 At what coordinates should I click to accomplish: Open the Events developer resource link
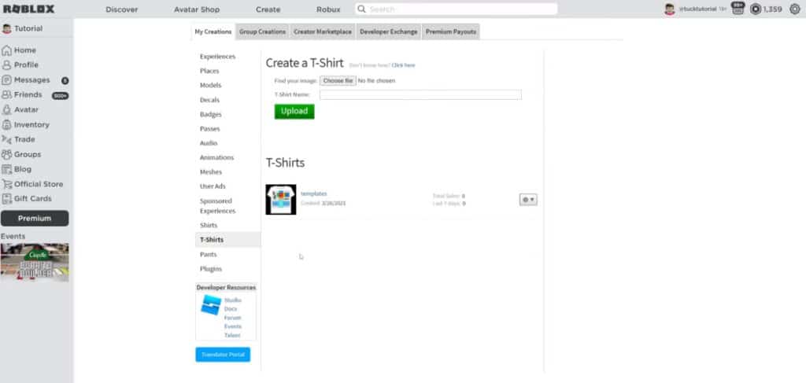pos(233,326)
